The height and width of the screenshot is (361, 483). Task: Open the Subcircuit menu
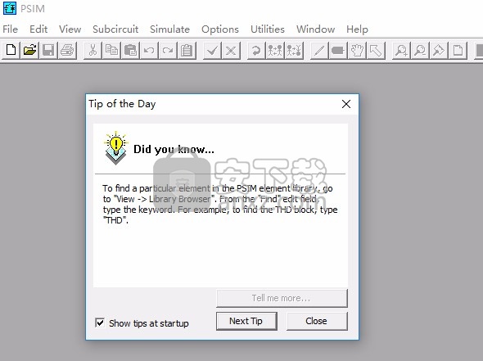tap(115, 29)
